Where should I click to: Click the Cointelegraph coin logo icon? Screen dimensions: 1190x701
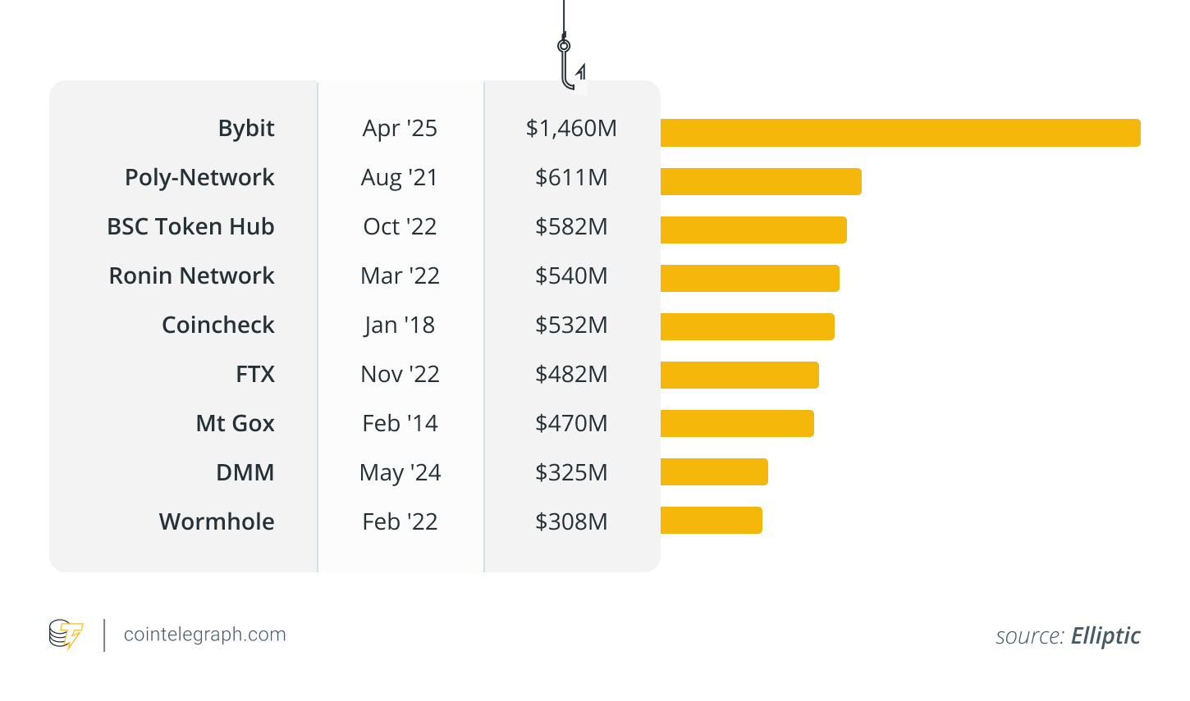pos(66,635)
